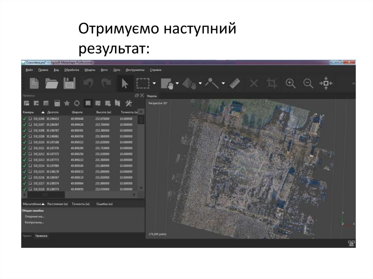
Task: Open the ruler measurement tool
Action: 236,83
